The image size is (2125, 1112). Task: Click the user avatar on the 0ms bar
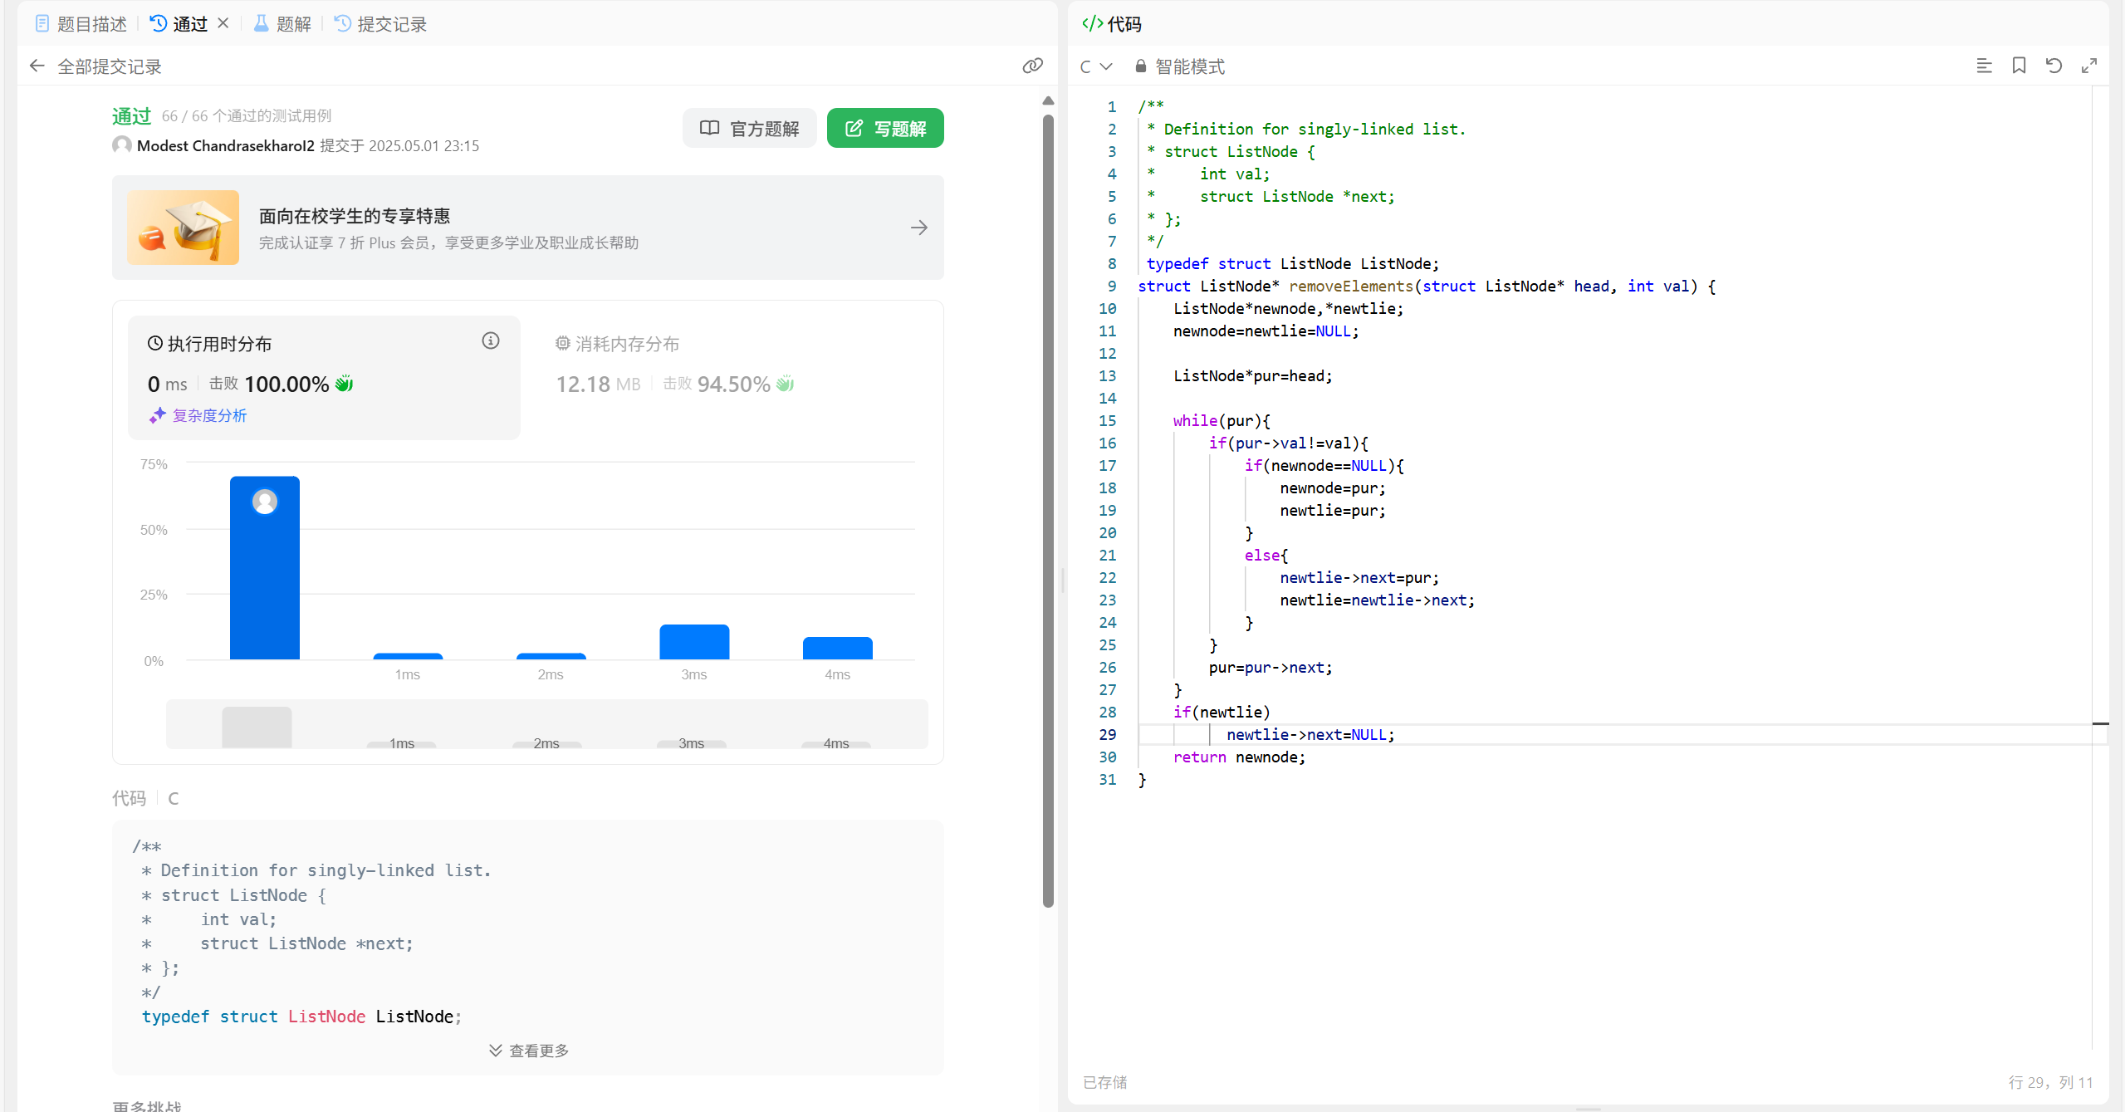click(265, 502)
